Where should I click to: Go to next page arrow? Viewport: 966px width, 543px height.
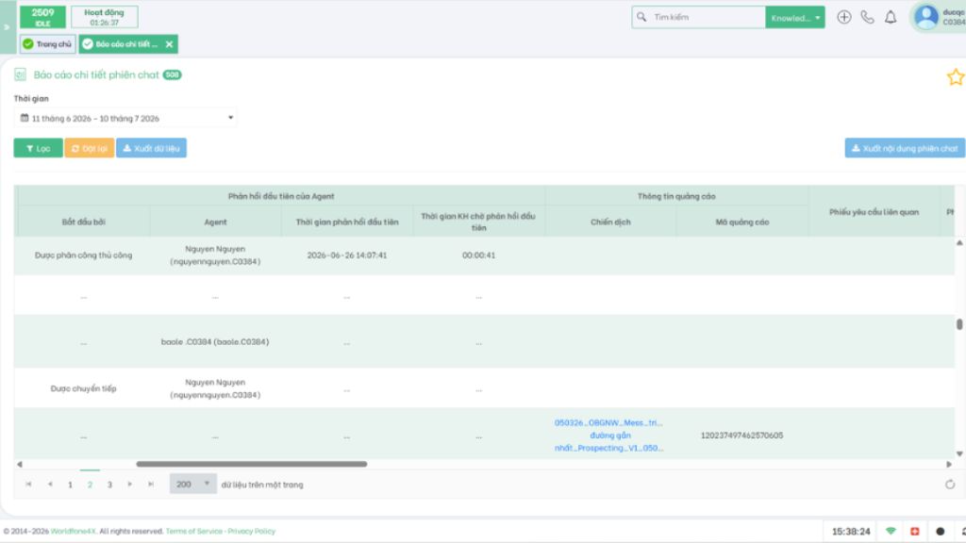(130, 485)
